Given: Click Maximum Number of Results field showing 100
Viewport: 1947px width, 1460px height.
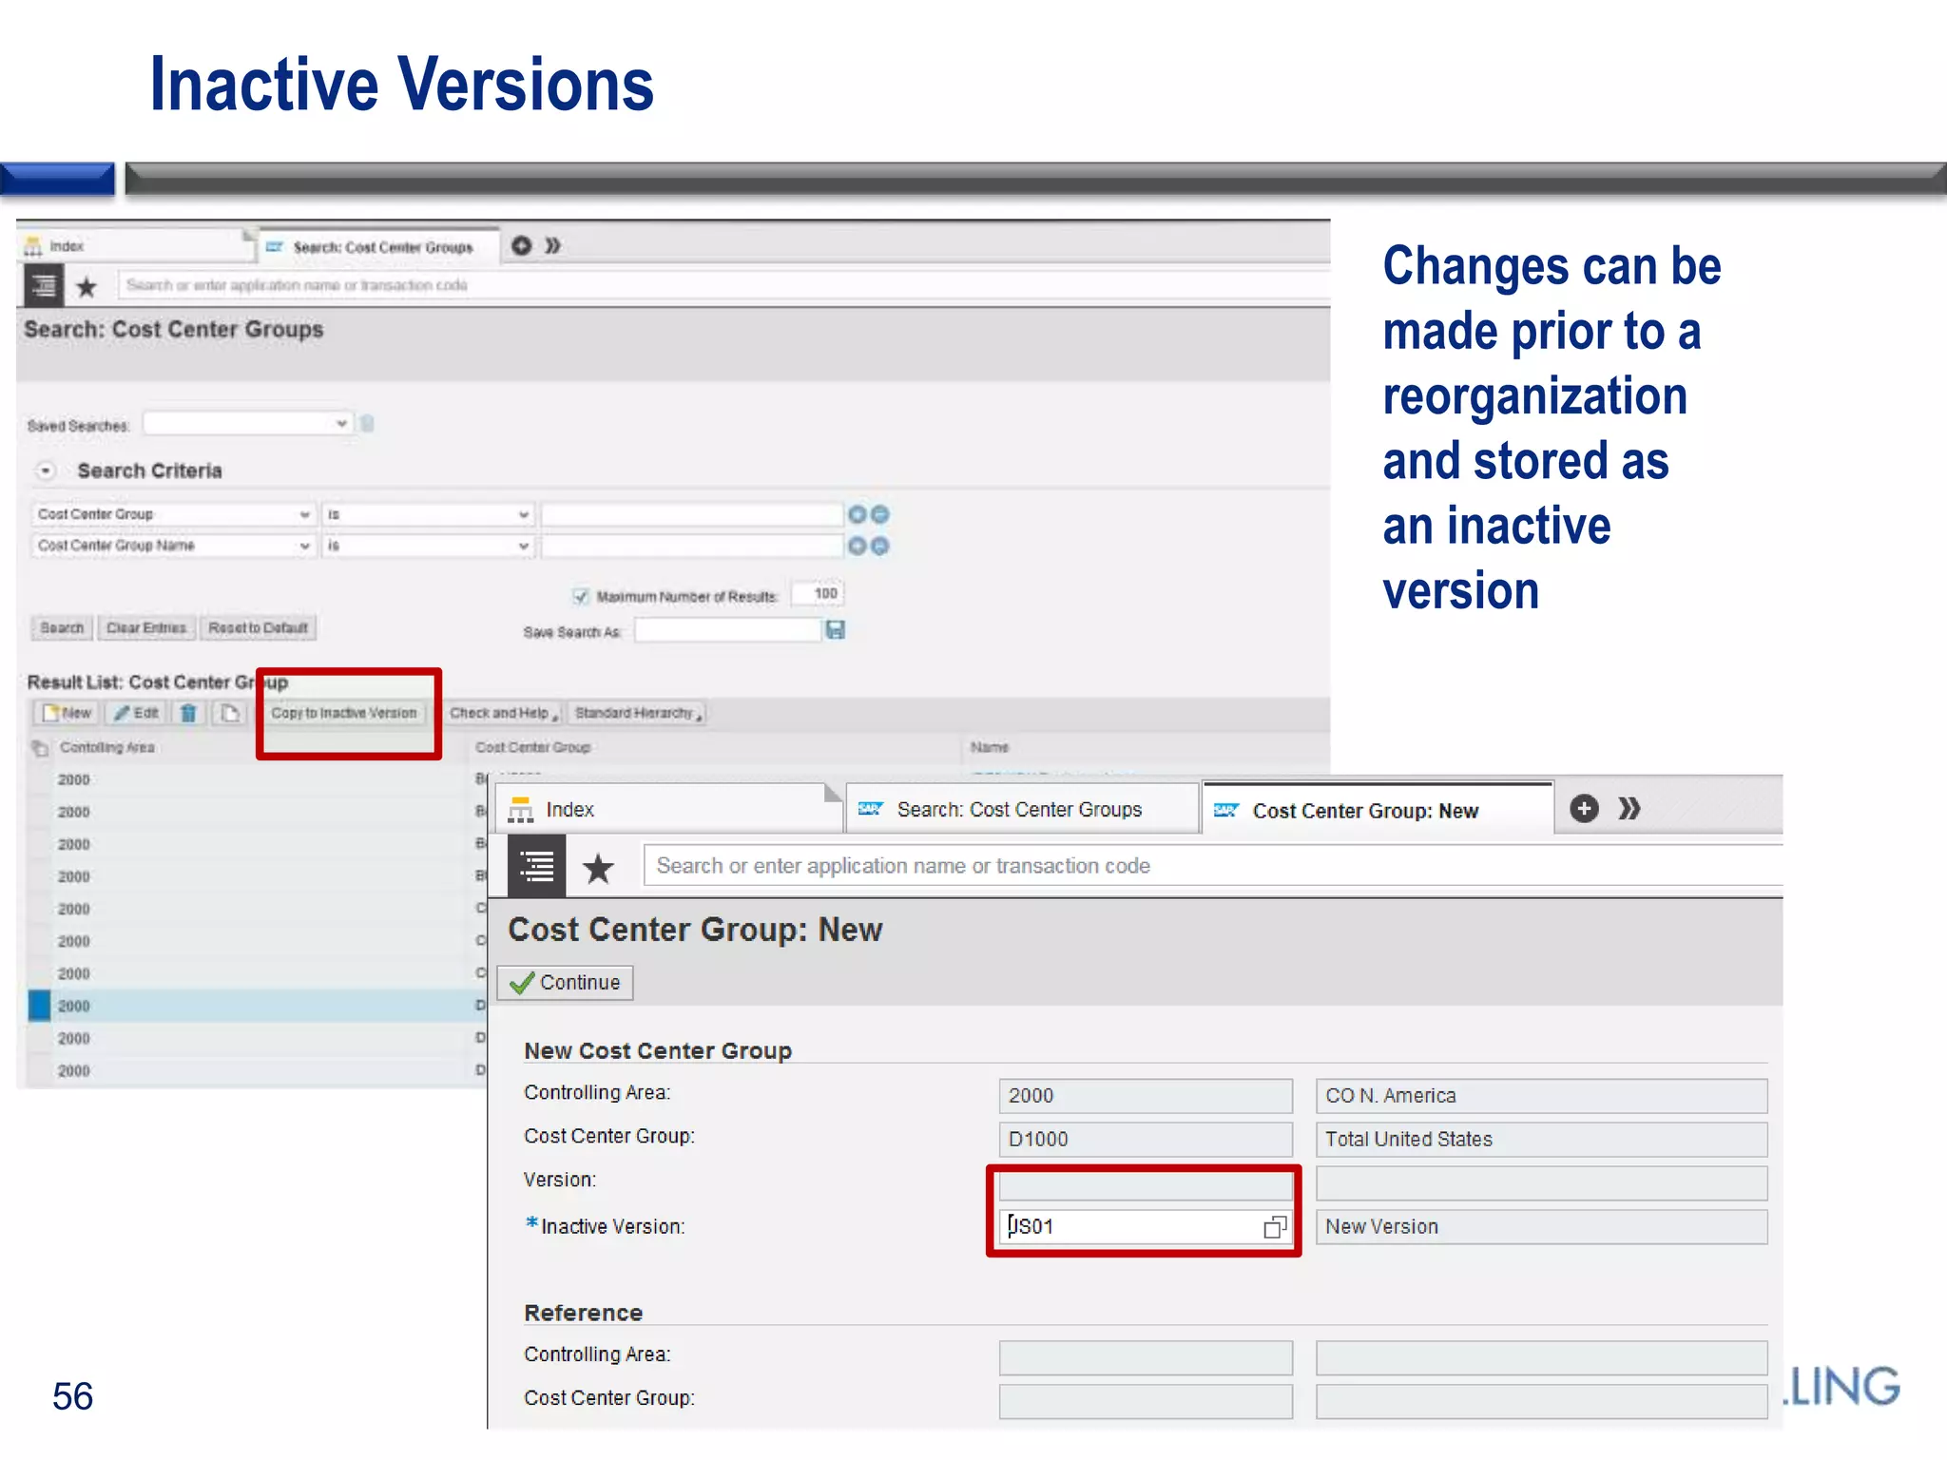Looking at the screenshot, I should pyautogui.click(x=819, y=594).
